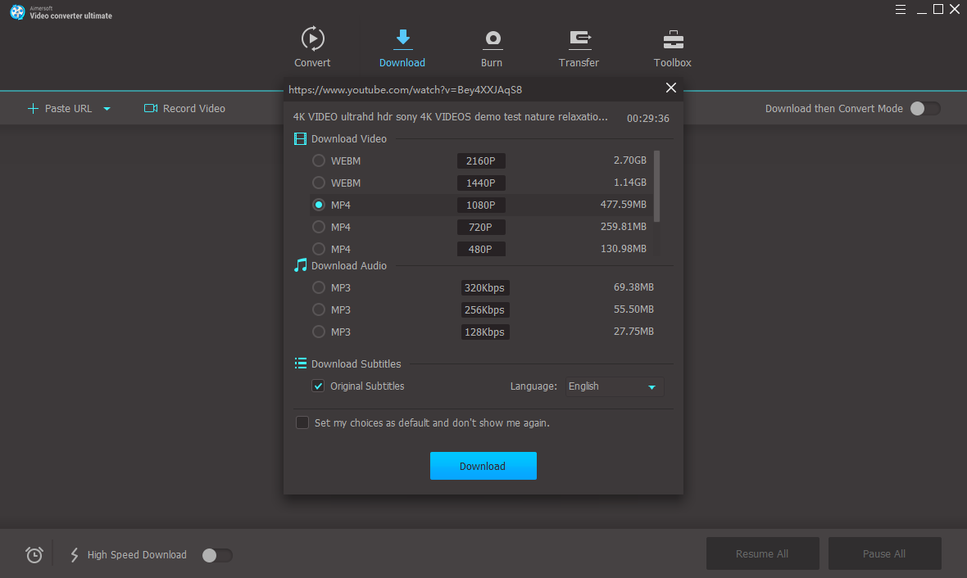Click the 480P resolution badge

click(x=481, y=249)
